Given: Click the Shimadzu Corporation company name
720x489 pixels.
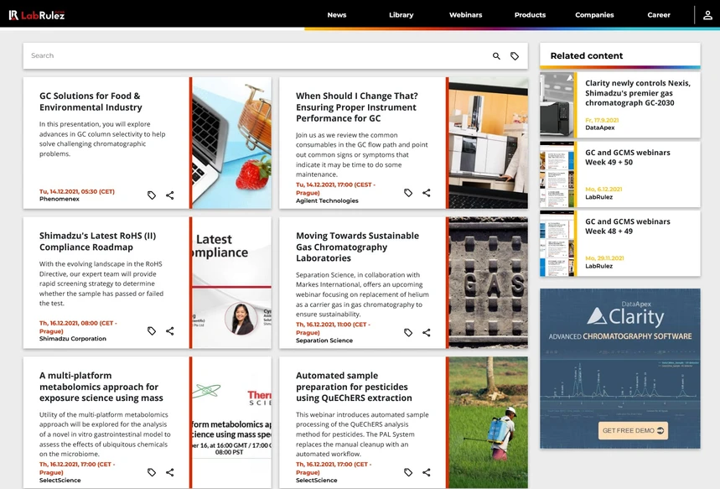Looking at the screenshot, I should point(73,339).
